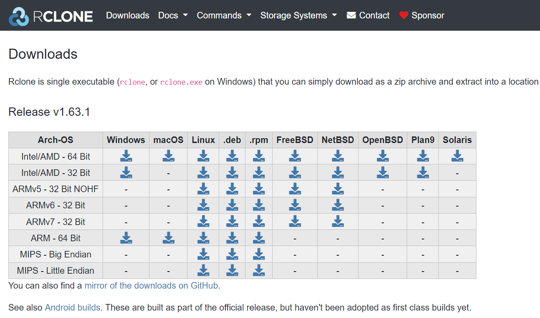The width and height of the screenshot is (540, 318).
Task: Download ARM 64 Bit Linux build
Action: pyautogui.click(x=203, y=238)
